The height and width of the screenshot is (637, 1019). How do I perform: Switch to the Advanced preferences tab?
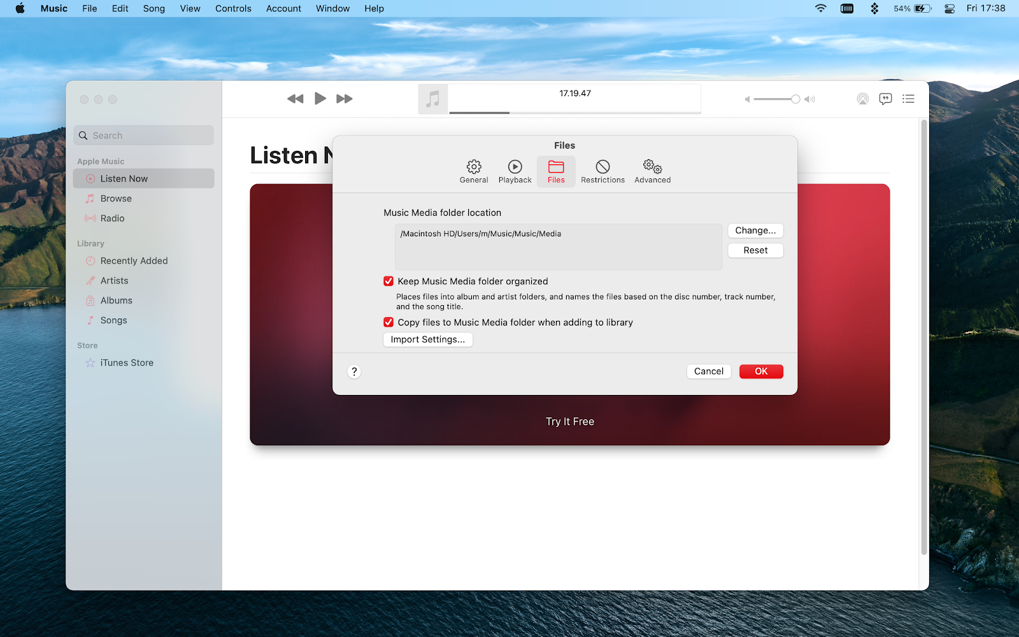pos(652,171)
